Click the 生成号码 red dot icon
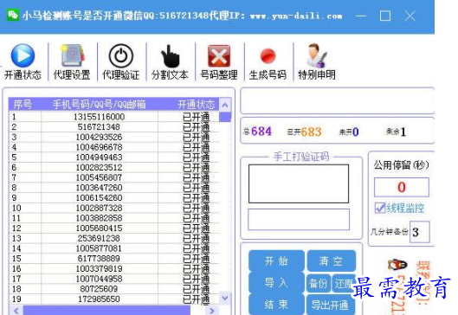Viewport: 458px width, 315px height. (268, 55)
